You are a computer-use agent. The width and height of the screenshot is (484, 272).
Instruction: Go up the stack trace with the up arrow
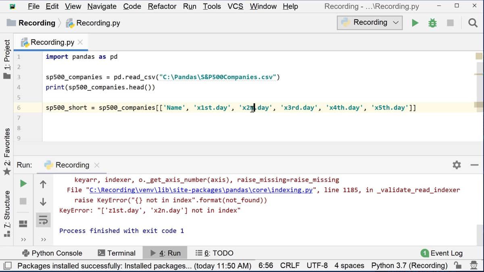pyautogui.click(x=43, y=184)
